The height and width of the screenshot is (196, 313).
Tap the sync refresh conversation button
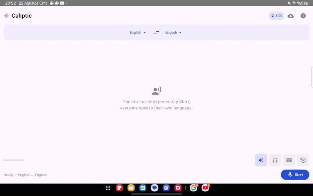click(x=303, y=160)
